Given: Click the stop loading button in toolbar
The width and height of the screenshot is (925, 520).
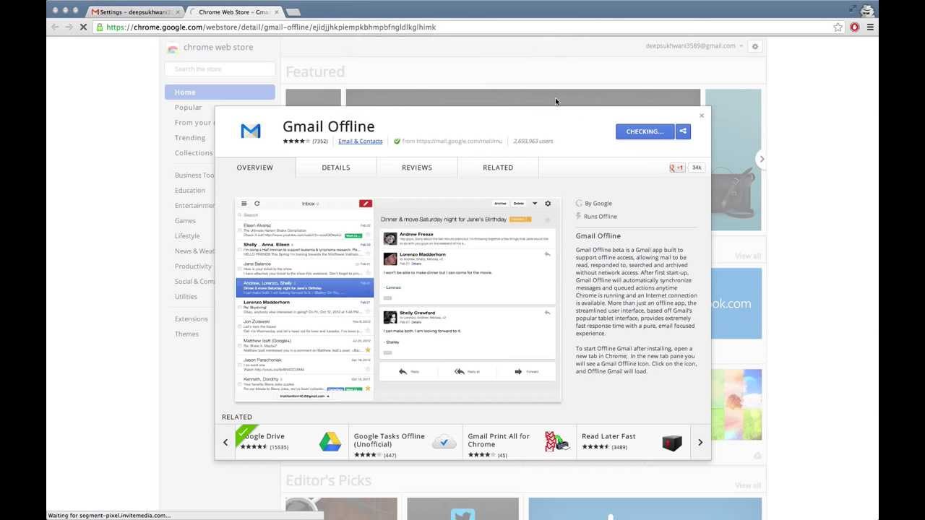Looking at the screenshot, I should [x=83, y=27].
